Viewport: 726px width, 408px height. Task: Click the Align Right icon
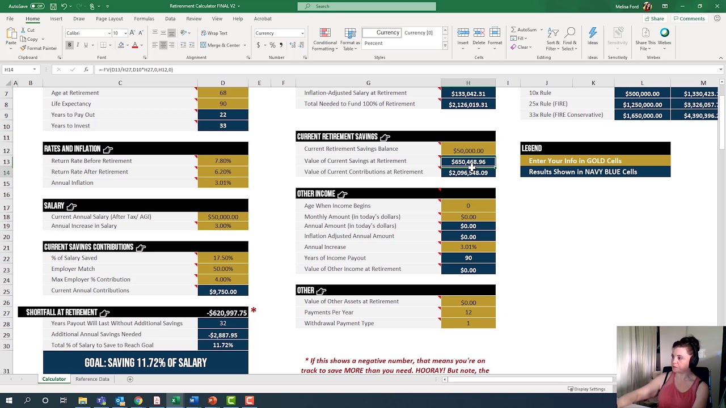pyautogui.click(x=171, y=45)
